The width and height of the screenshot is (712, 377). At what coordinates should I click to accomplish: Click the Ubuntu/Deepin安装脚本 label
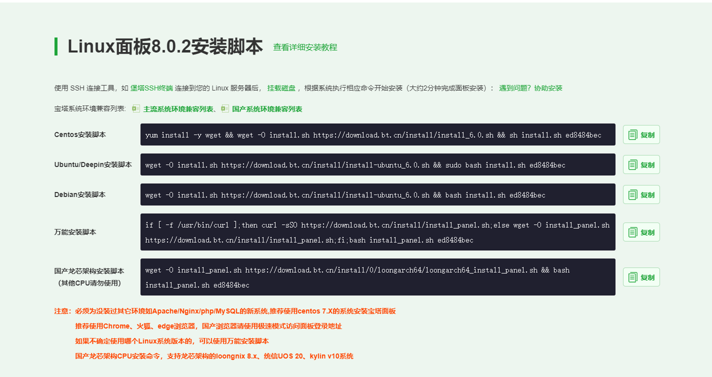tap(93, 164)
